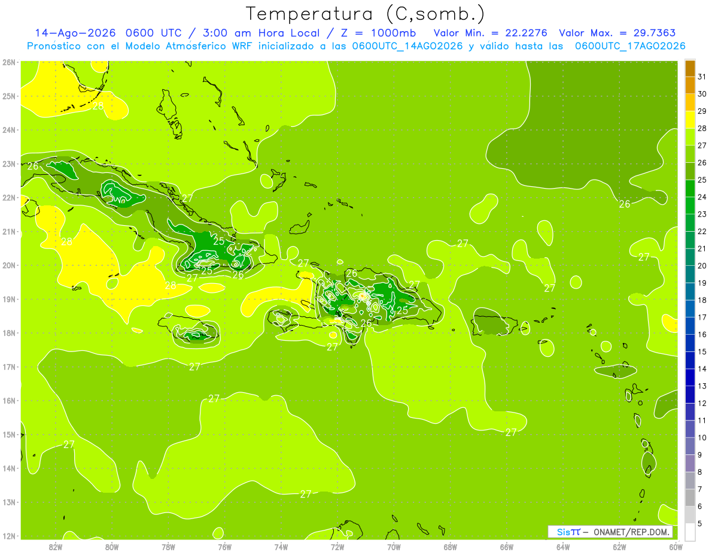Click the '18N' latitude axis label
Screen dimensions: 718x555
tap(8, 333)
